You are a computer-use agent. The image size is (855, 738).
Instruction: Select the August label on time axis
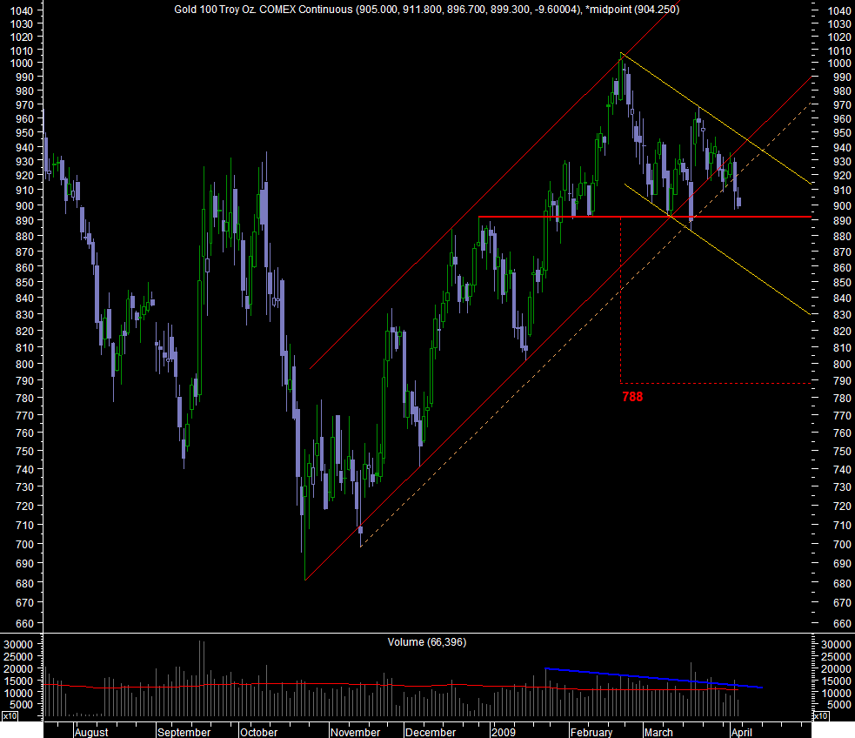91,732
